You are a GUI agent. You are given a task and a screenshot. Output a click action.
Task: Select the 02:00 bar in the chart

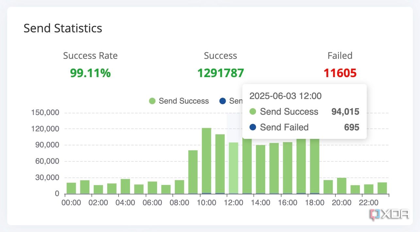[x=98, y=190]
